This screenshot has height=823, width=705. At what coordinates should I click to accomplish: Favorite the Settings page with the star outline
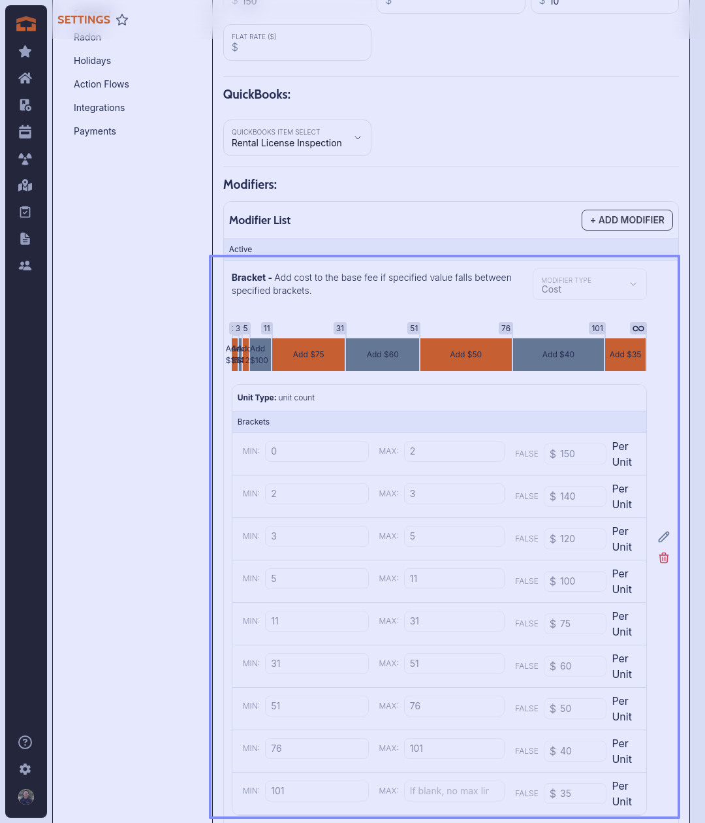point(122,20)
